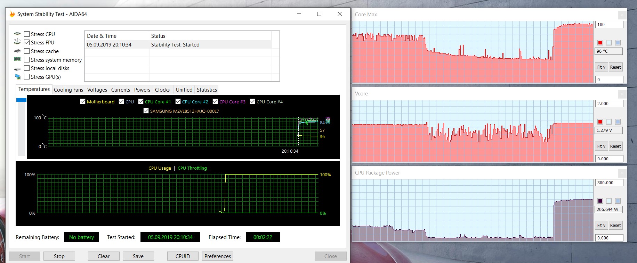Close the Core Max graph panel
This screenshot has height=263, width=637.
622,15
